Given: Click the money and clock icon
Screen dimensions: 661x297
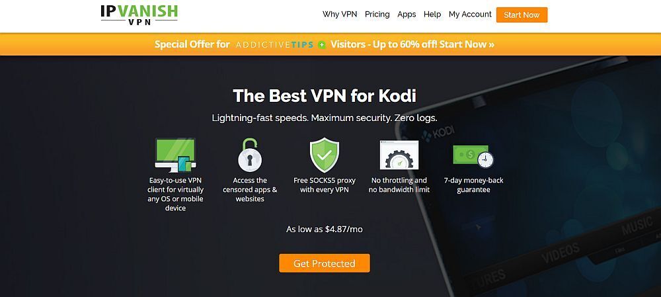Looking at the screenshot, I should [x=473, y=155].
